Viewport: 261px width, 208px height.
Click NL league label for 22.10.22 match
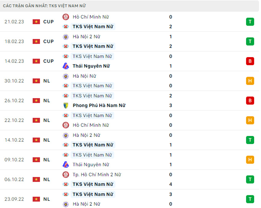[46, 120]
